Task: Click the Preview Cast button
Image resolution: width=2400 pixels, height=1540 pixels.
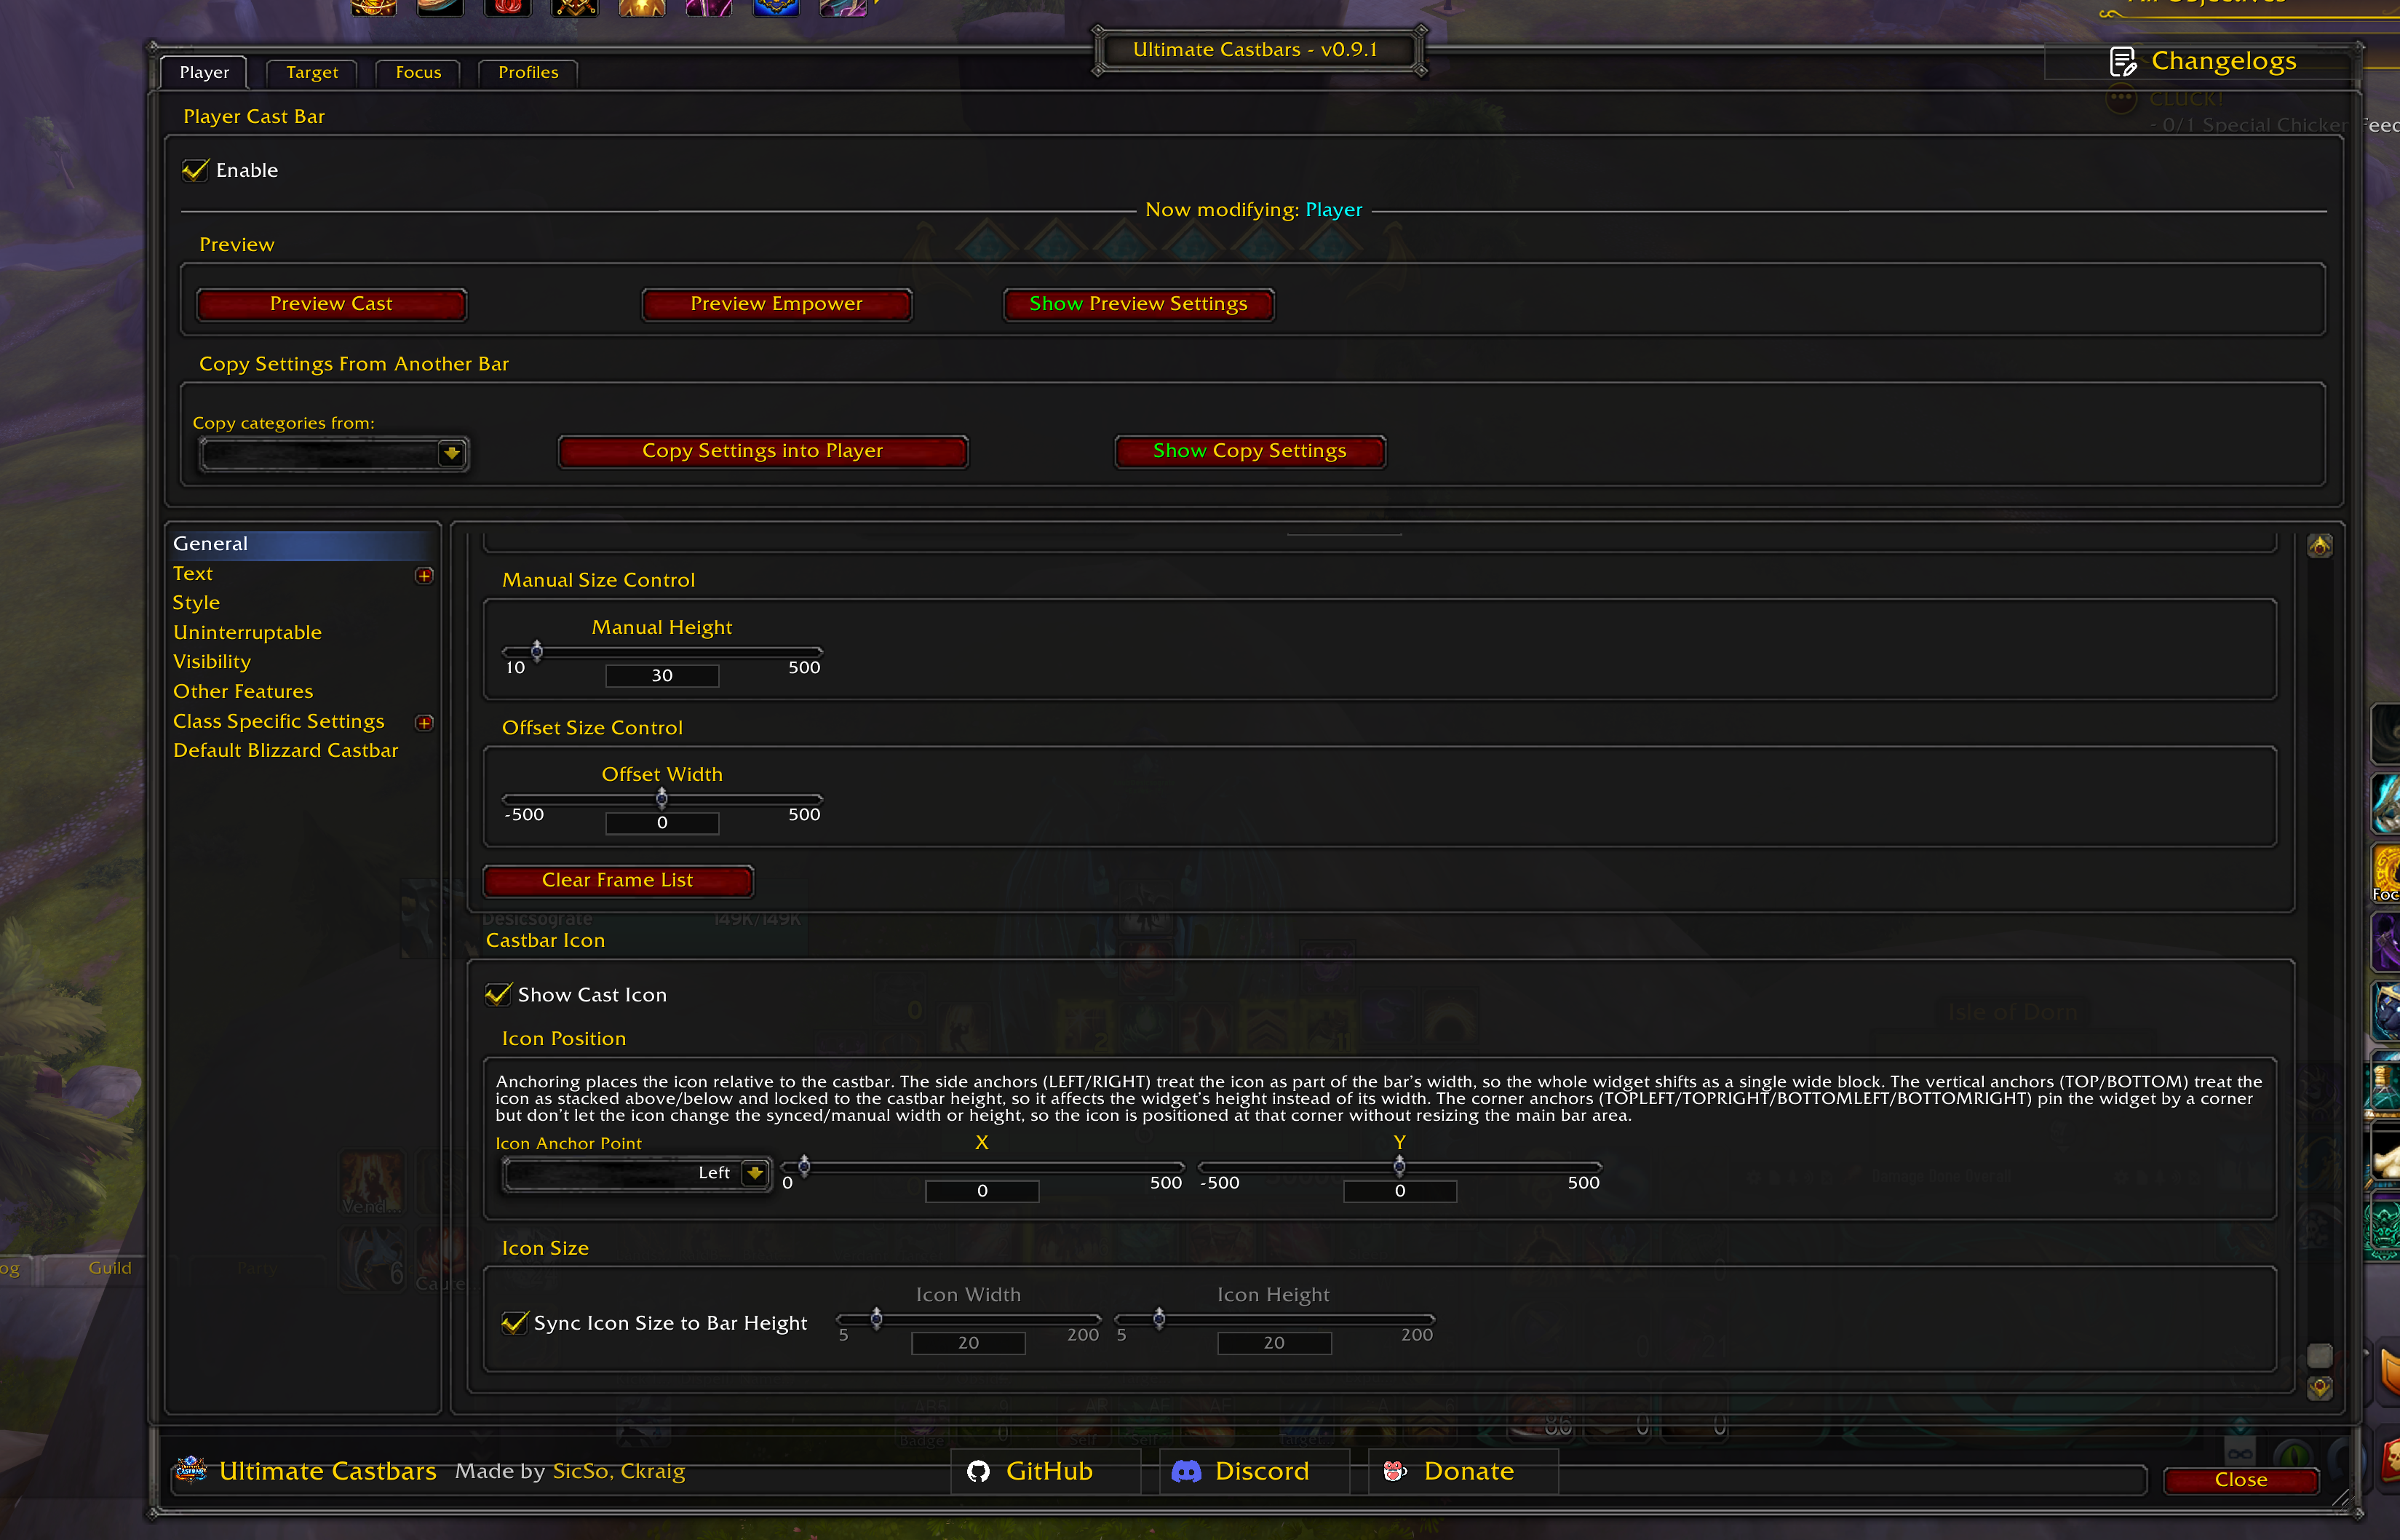Action: point(331,304)
